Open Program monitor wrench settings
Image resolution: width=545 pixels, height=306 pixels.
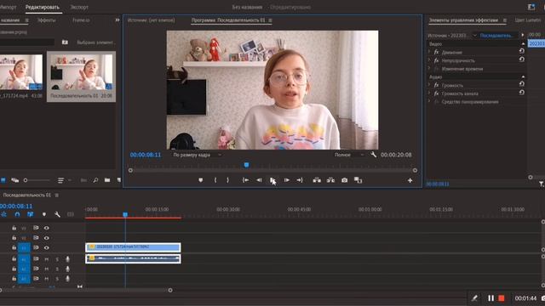click(x=373, y=155)
